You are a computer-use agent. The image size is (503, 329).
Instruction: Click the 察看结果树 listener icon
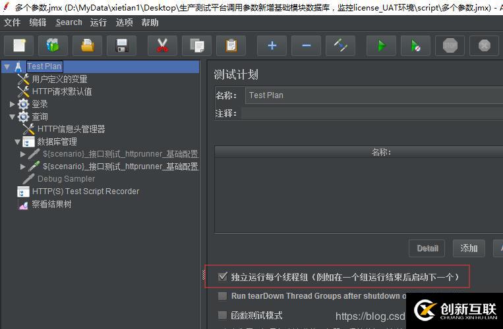pos(24,205)
